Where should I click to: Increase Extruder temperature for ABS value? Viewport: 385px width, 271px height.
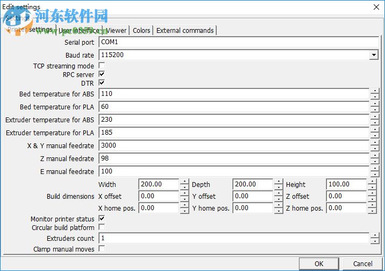point(375,117)
